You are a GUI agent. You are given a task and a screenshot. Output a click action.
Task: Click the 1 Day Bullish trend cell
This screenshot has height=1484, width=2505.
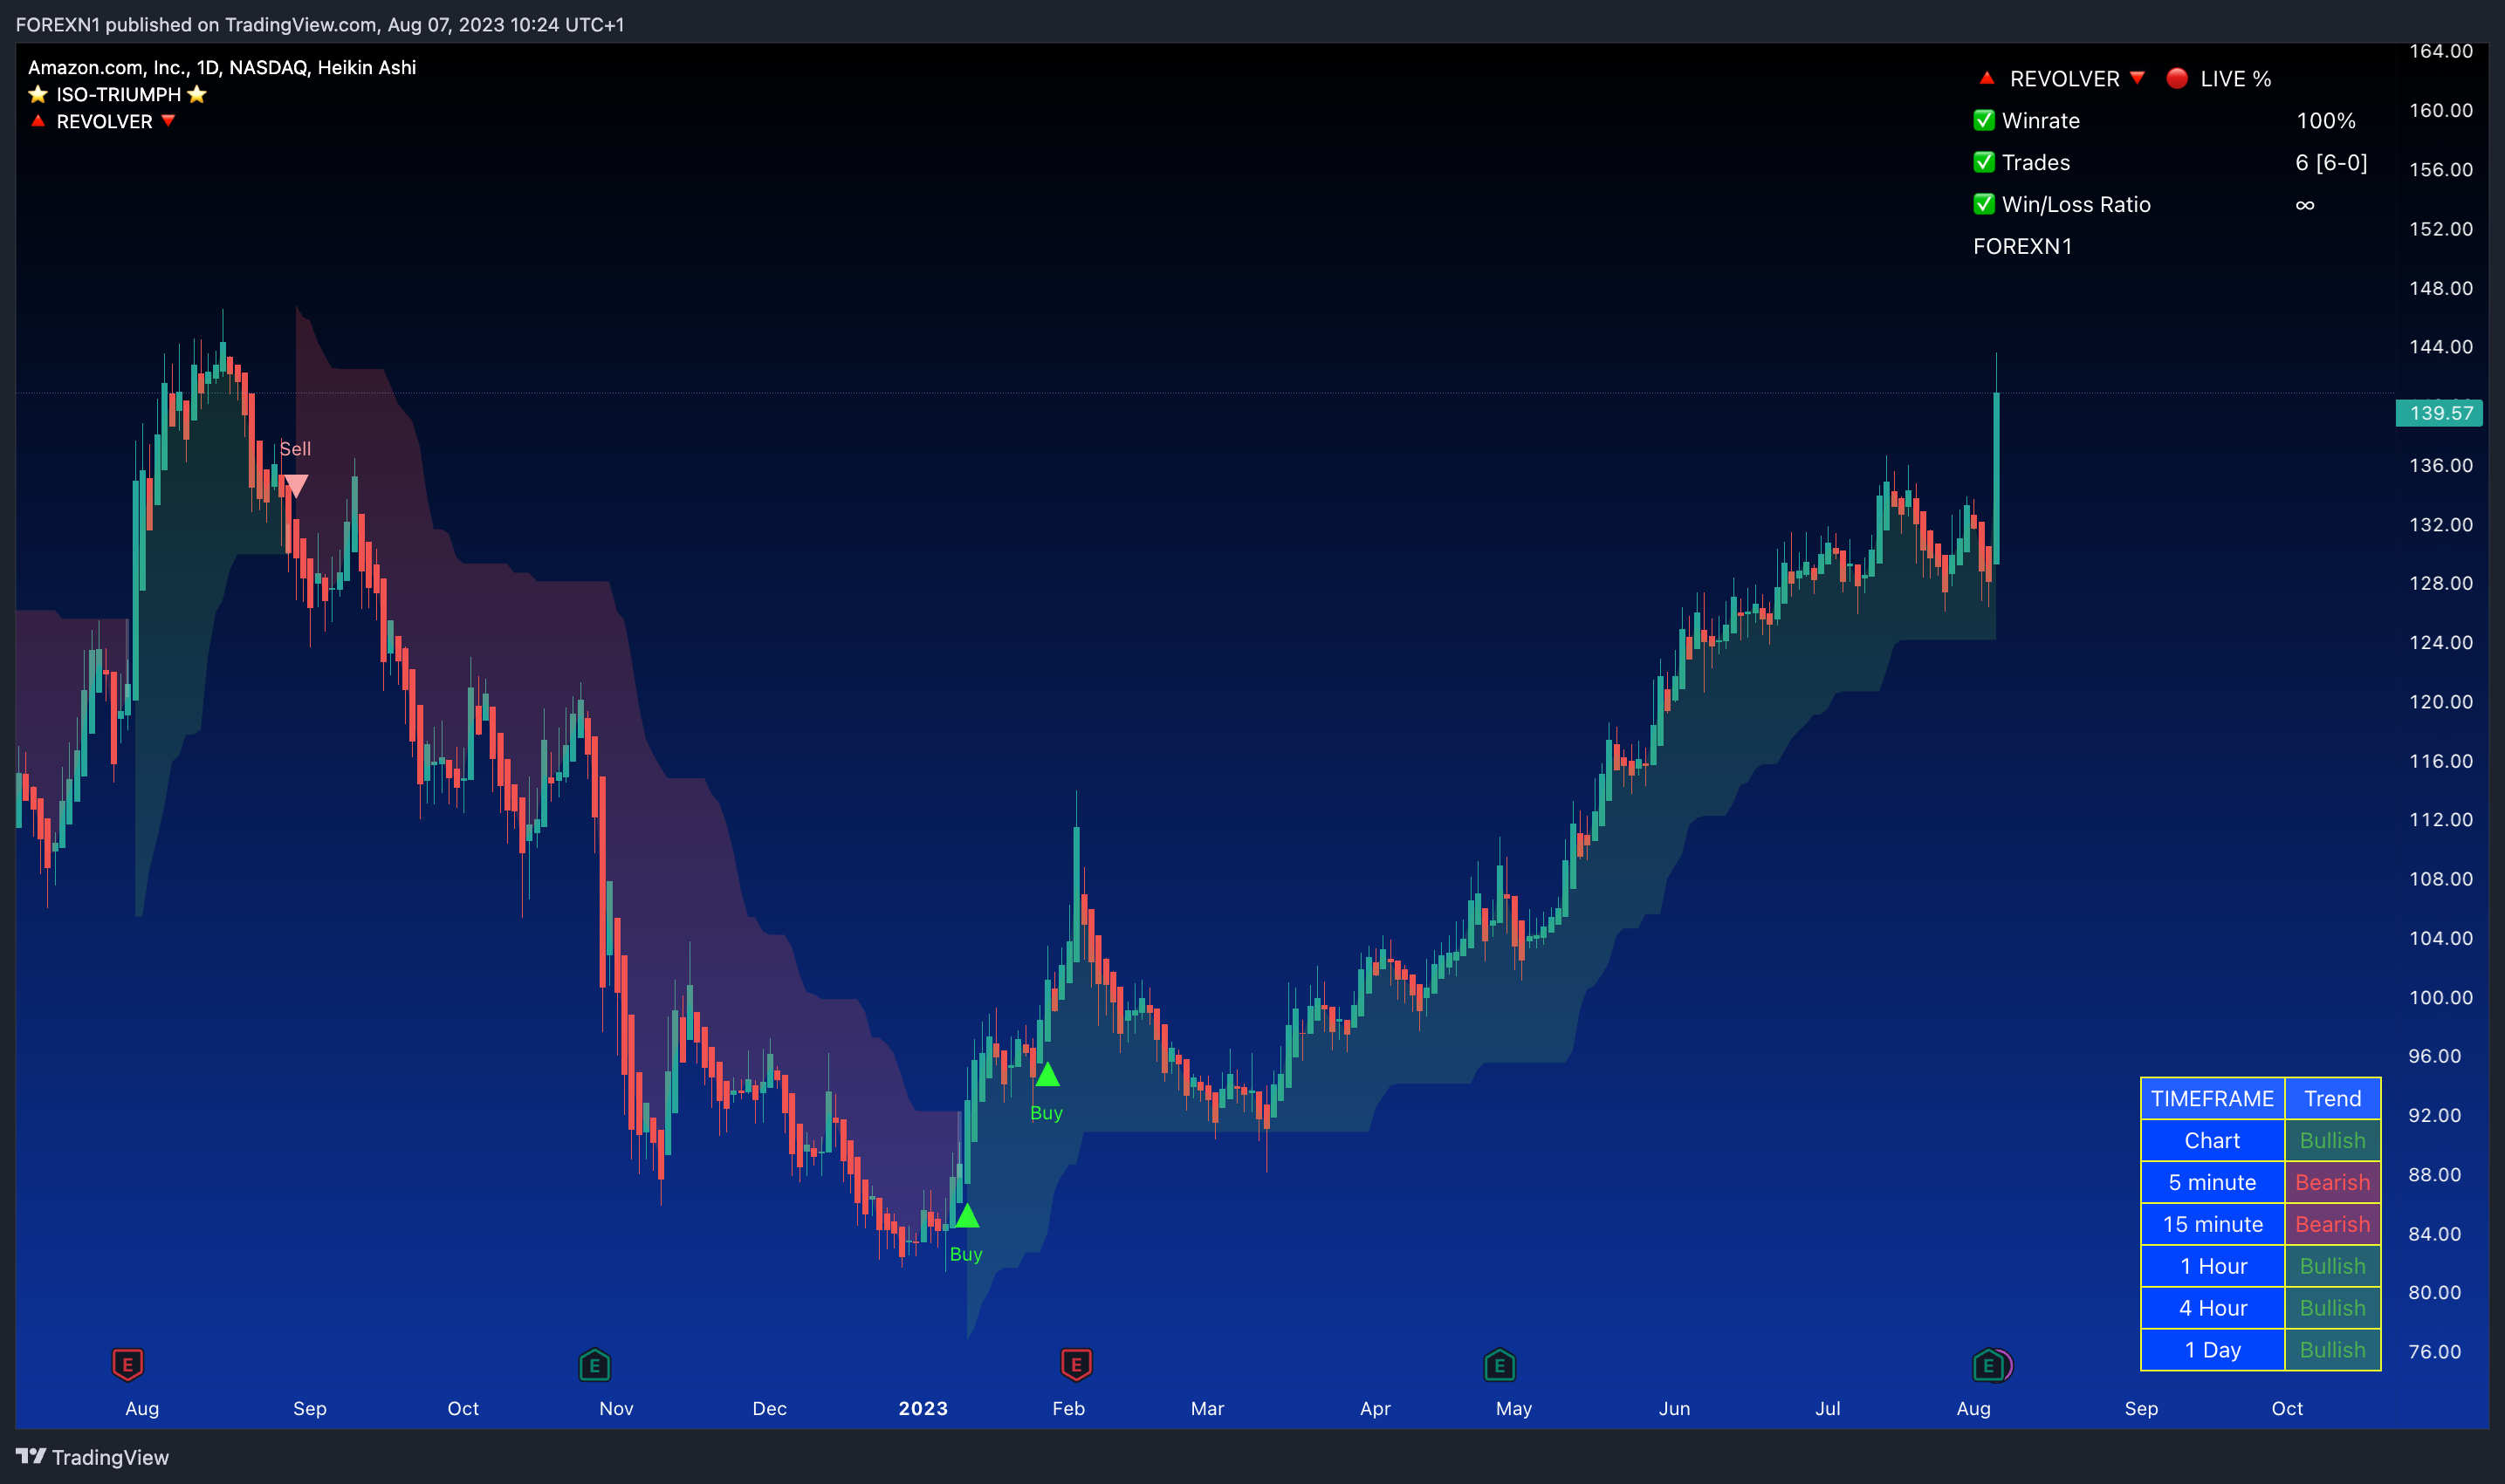(2332, 1350)
